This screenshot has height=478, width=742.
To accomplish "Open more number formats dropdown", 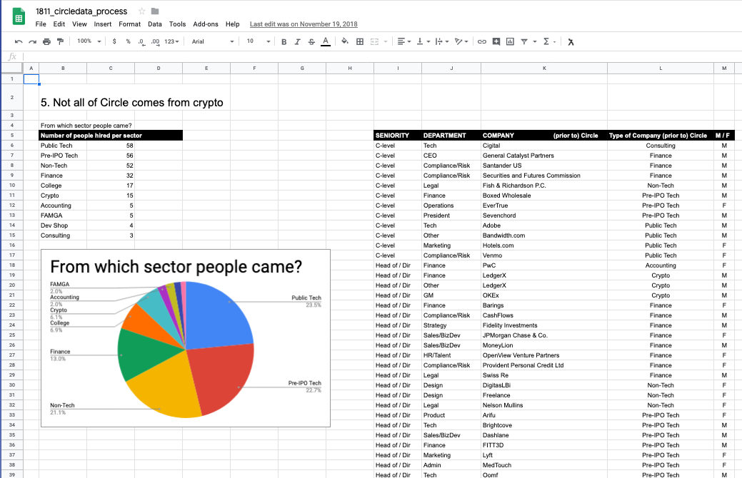I will [172, 41].
